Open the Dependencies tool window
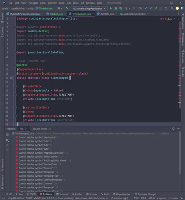The height and width of the screenshot is (200, 185). [121, 194]
